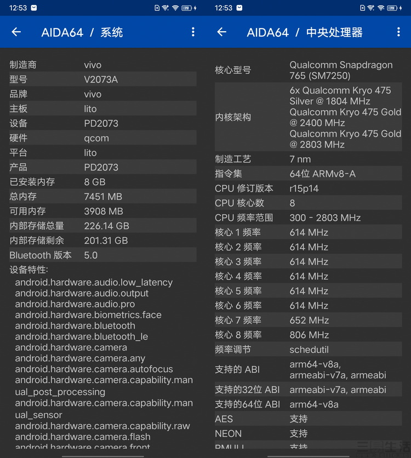
Task: Tap the left screen's navigation gesture bar
Action: pos(103,456)
